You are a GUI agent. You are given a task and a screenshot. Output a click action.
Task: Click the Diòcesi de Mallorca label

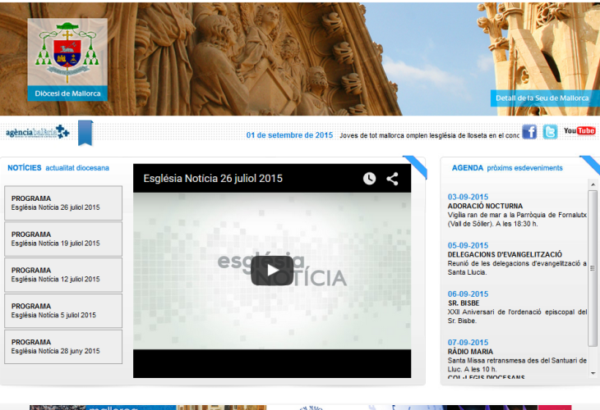pyautogui.click(x=67, y=93)
